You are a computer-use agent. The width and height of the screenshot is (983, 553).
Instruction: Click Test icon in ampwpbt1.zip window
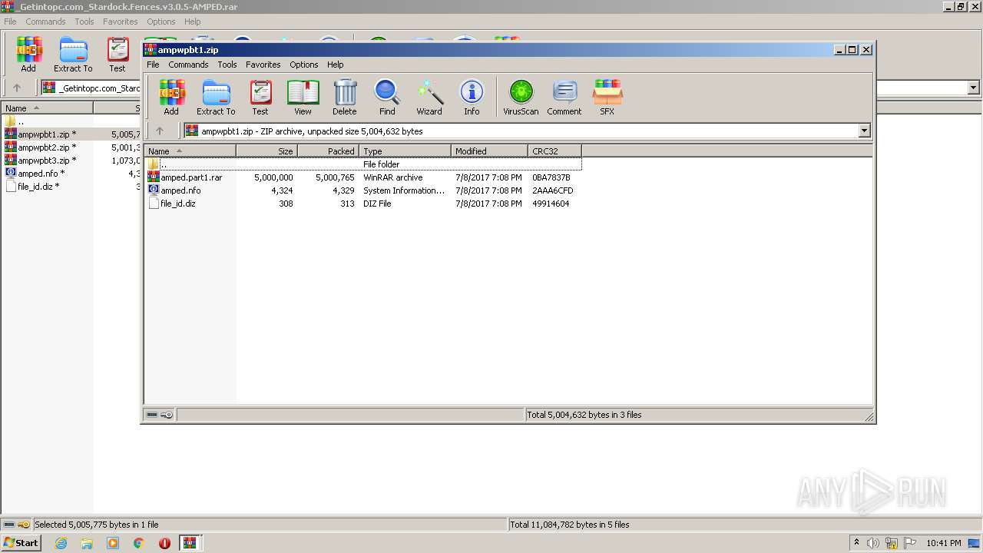click(x=260, y=98)
